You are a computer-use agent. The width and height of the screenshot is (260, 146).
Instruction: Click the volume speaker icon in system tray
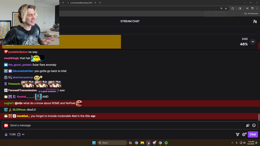click(244, 143)
